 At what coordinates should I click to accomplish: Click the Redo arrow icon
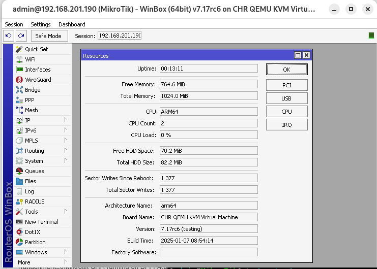21,36
